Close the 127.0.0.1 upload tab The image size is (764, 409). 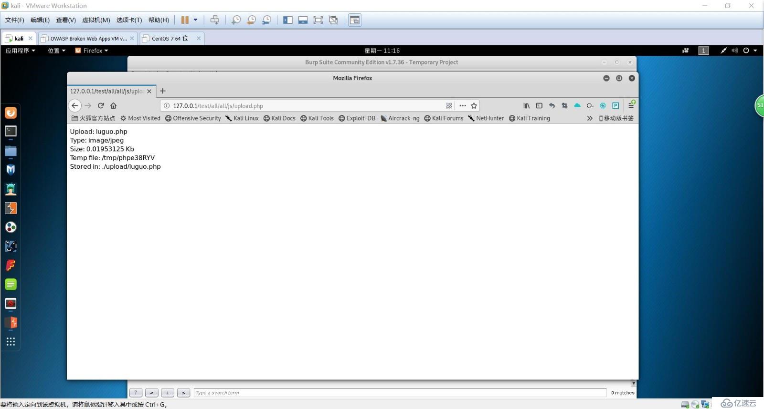click(149, 91)
